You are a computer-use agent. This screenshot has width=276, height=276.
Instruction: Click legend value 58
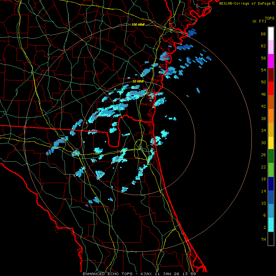coord(263,58)
